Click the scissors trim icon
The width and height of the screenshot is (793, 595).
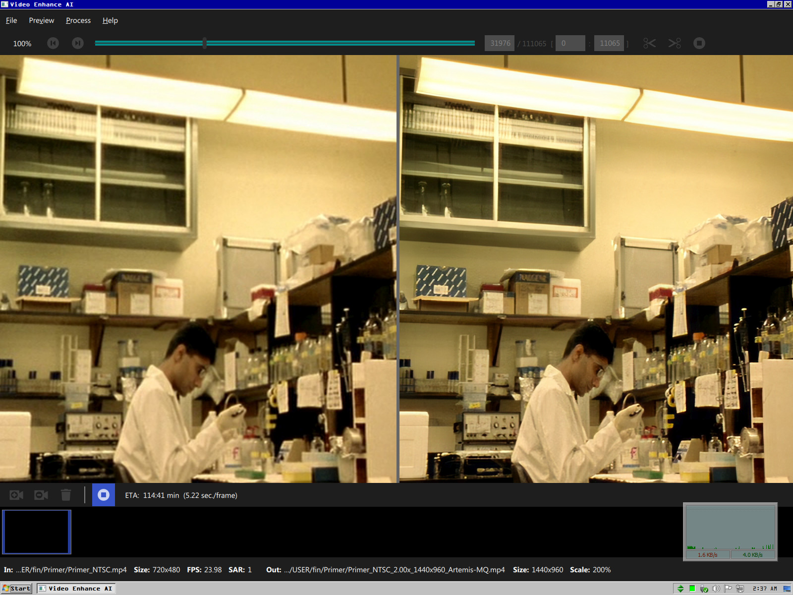649,43
